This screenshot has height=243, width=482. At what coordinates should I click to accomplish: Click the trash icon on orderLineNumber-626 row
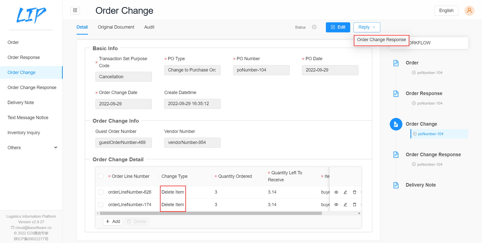pos(354,192)
